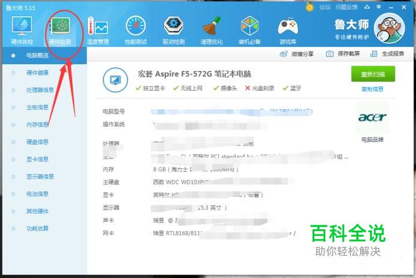
Task: Launch 性能测试 performance test icon
Action: pyautogui.click(x=136, y=30)
